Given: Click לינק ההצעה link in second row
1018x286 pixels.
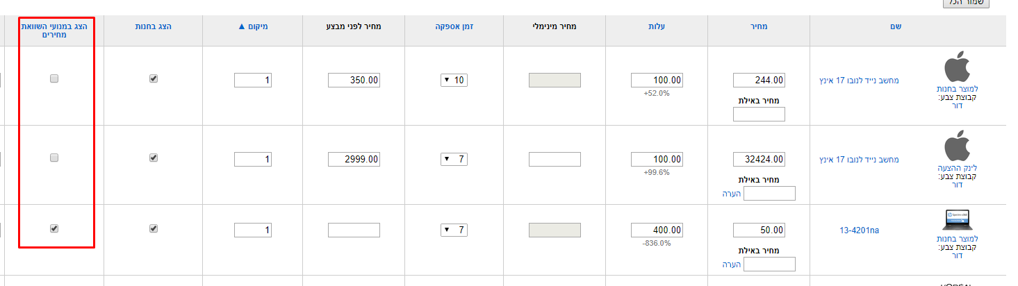Looking at the screenshot, I should coord(956,168).
